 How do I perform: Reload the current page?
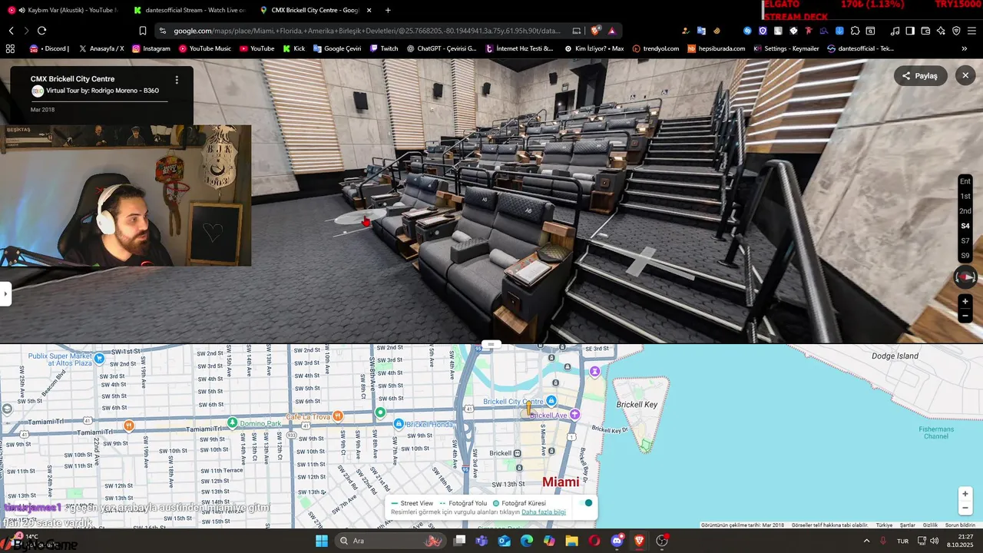[41, 31]
